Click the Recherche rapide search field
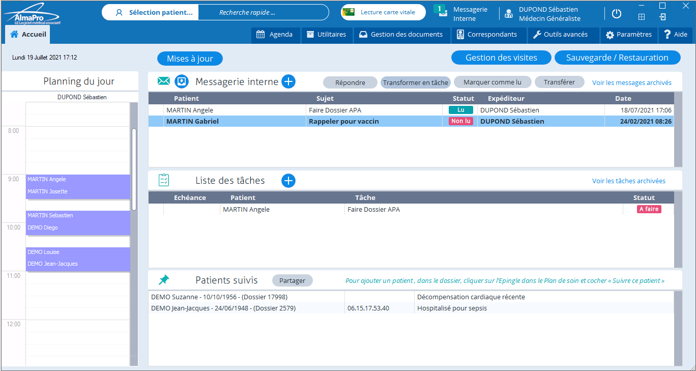This screenshot has height=371, width=696. 263,12
